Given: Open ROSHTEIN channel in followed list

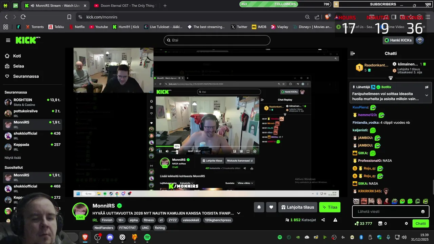Looking at the screenshot, I should click(33, 102).
